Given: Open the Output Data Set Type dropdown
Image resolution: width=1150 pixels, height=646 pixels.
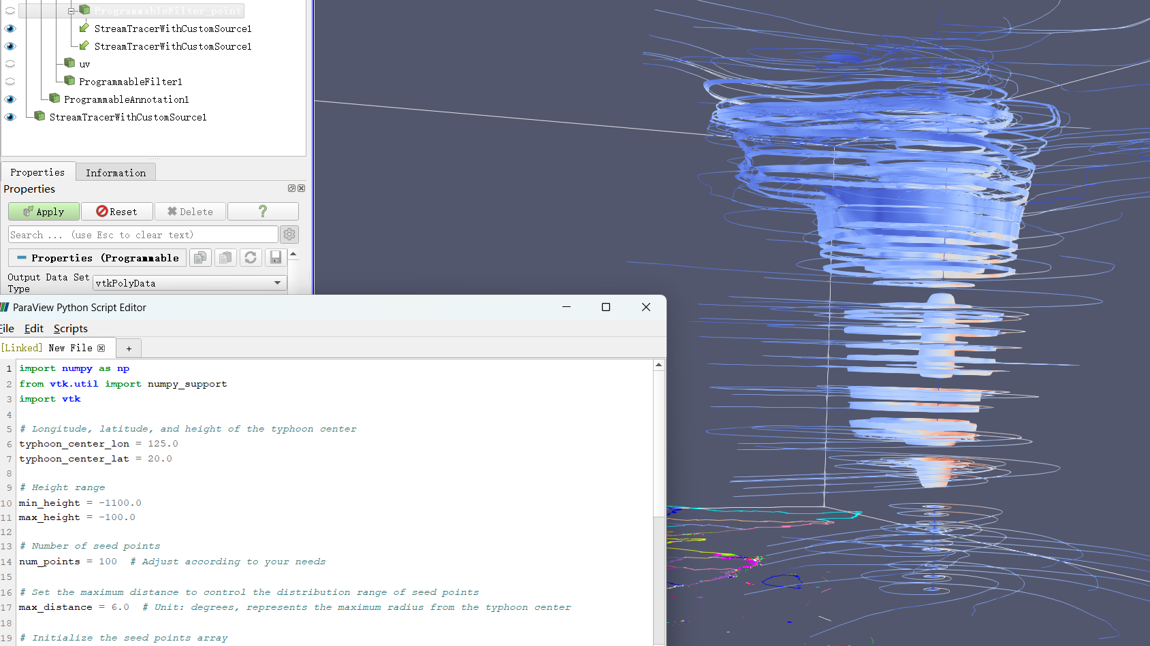Looking at the screenshot, I should [x=190, y=283].
